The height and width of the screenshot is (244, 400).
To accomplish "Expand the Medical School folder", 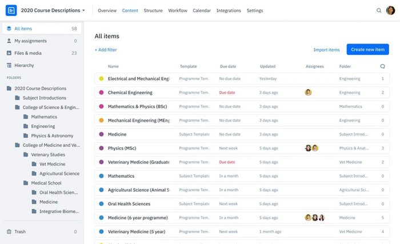I will (46, 183).
